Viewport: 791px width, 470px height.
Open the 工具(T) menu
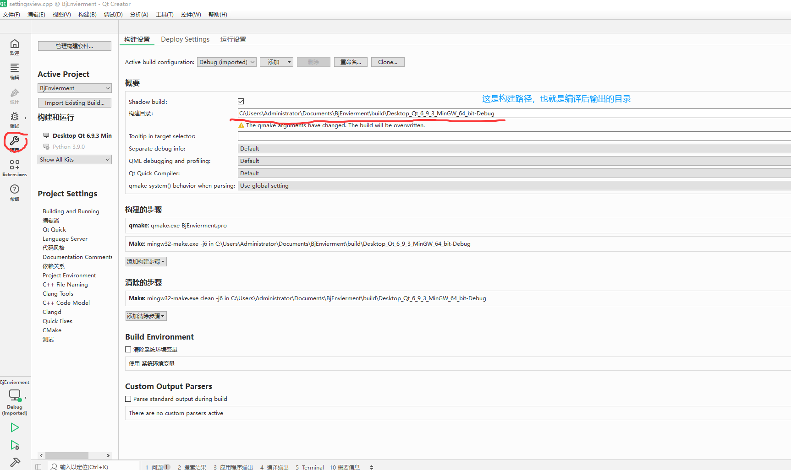click(x=165, y=15)
